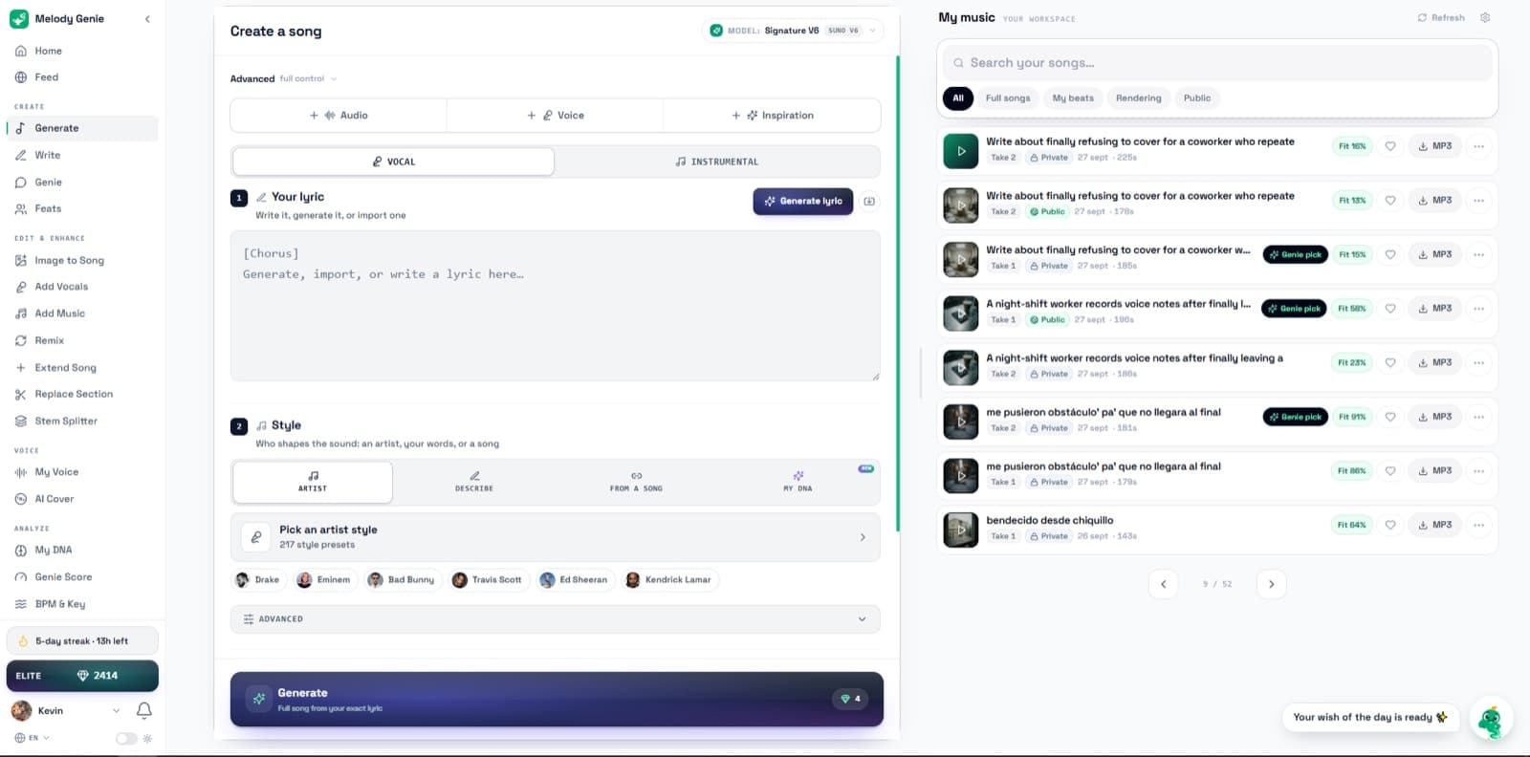Click into the lyric text area
The height and width of the screenshot is (757, 1530).
tap(555, 306)
